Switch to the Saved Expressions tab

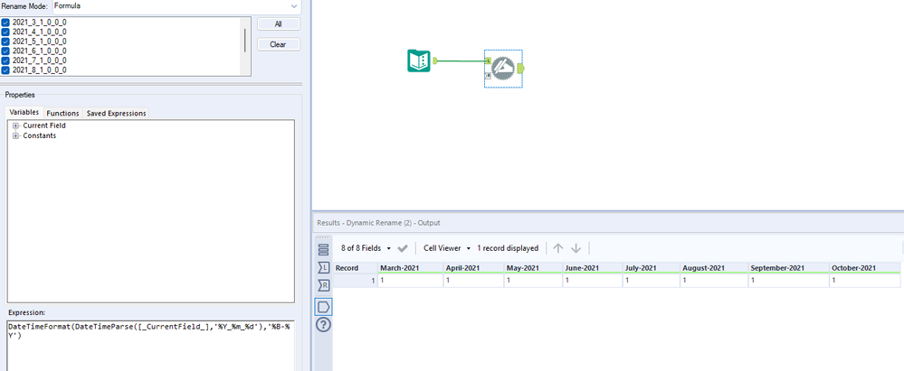pyautogui.click(x=116, y=114)
